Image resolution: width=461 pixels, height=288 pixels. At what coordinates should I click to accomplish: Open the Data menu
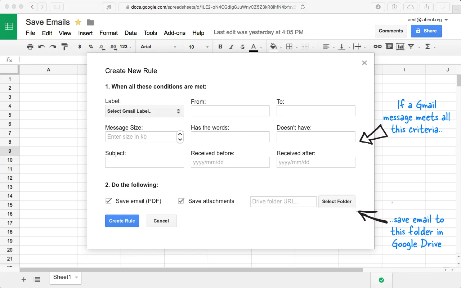pyautogui.click(x=130, y=33)
